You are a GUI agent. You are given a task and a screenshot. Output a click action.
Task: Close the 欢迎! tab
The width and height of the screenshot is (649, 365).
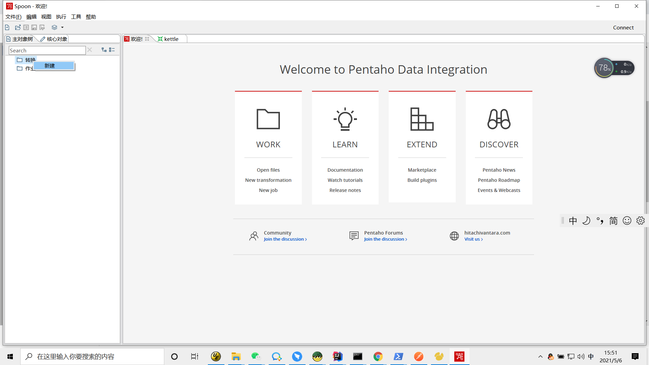(147, 39)
